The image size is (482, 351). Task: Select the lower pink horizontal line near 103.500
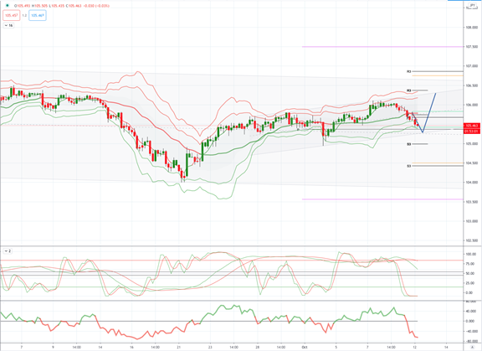click(382, 199)
